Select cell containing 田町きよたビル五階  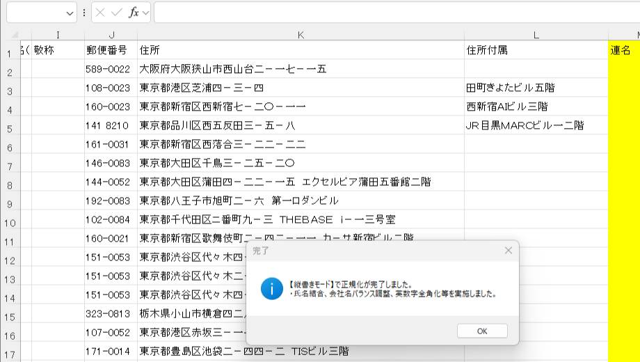click(511, 88)
